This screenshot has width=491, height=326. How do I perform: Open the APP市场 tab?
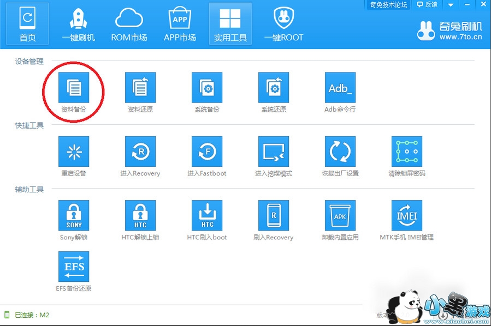180,24
